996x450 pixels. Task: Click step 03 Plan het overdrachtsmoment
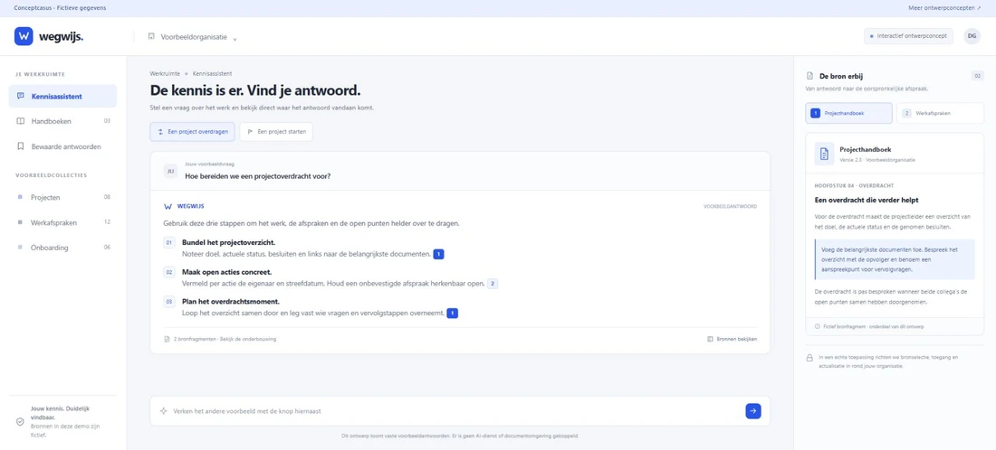pos(231,302)
